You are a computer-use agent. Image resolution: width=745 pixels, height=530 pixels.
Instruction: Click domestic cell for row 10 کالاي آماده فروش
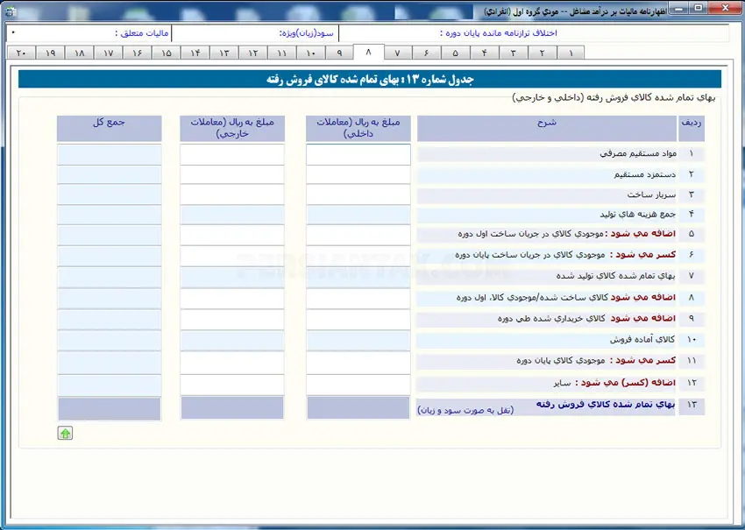click(358, 341)
